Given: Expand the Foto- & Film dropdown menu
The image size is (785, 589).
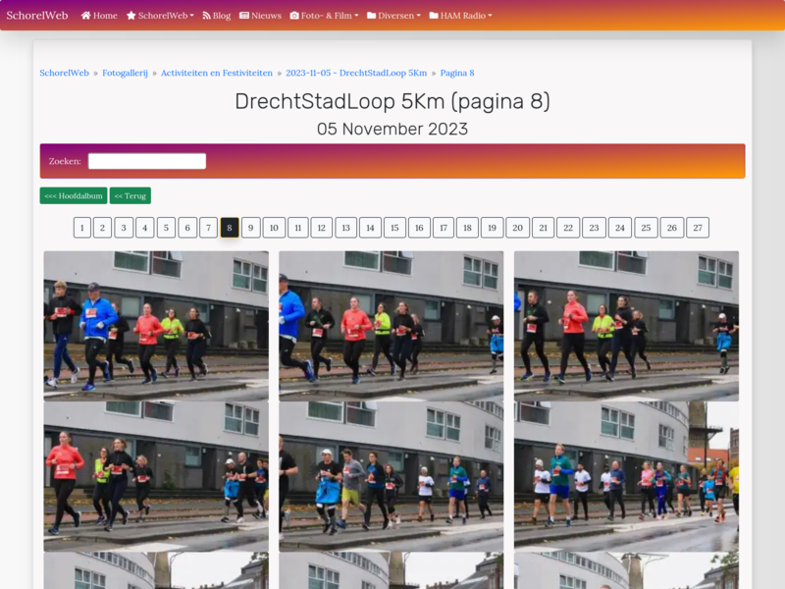Looking at the screenshot, I should click(x=325, y=16).
